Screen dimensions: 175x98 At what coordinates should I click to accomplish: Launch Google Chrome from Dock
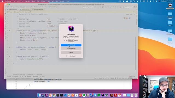click(x=54, y=95)
